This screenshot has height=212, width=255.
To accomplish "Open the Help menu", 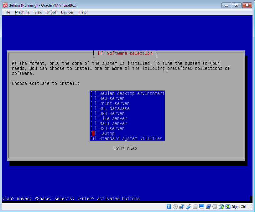I will [x=82, y=12].
